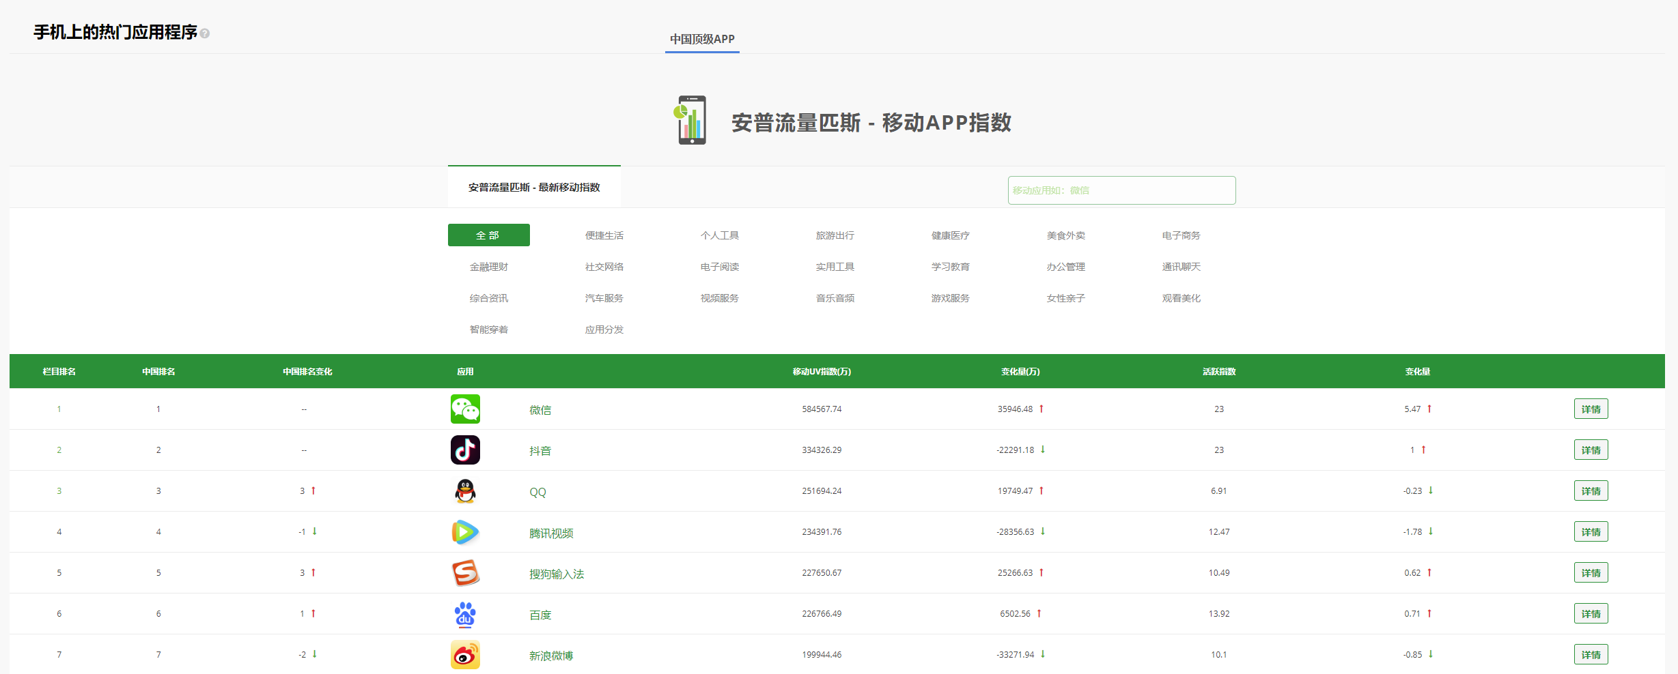
Task: Click the Tencent Video icon
Action: point(465,532)
